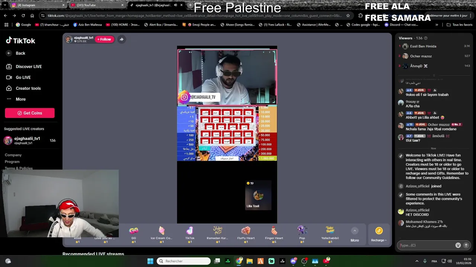Open the Recharge coin menu

tap(379, 234)
